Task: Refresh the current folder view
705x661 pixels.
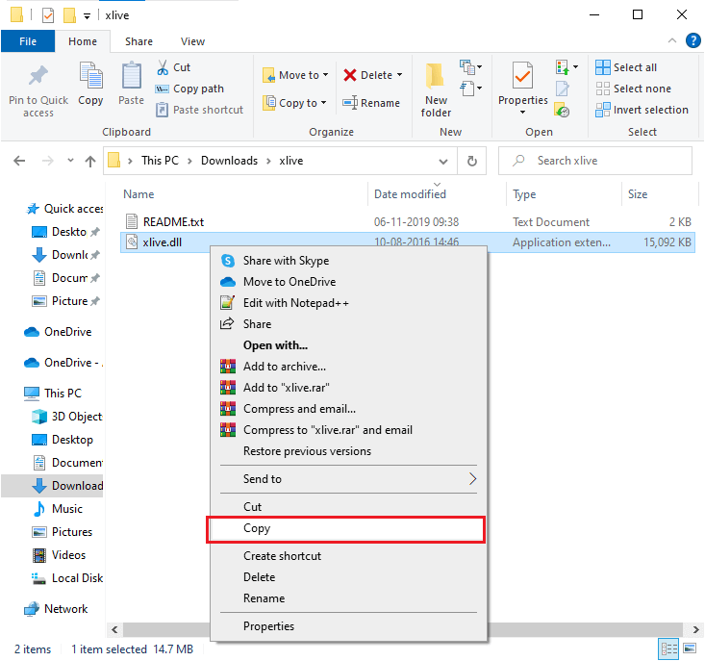Action: click(471, 161)
